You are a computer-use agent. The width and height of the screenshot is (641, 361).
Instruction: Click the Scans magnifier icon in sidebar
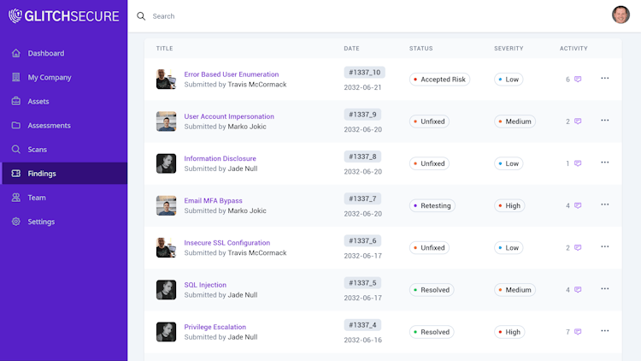click(16, 149)
